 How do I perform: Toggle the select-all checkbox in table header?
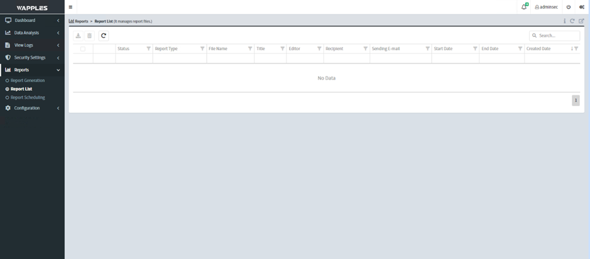pyautogui.click(x=82, y=49)
